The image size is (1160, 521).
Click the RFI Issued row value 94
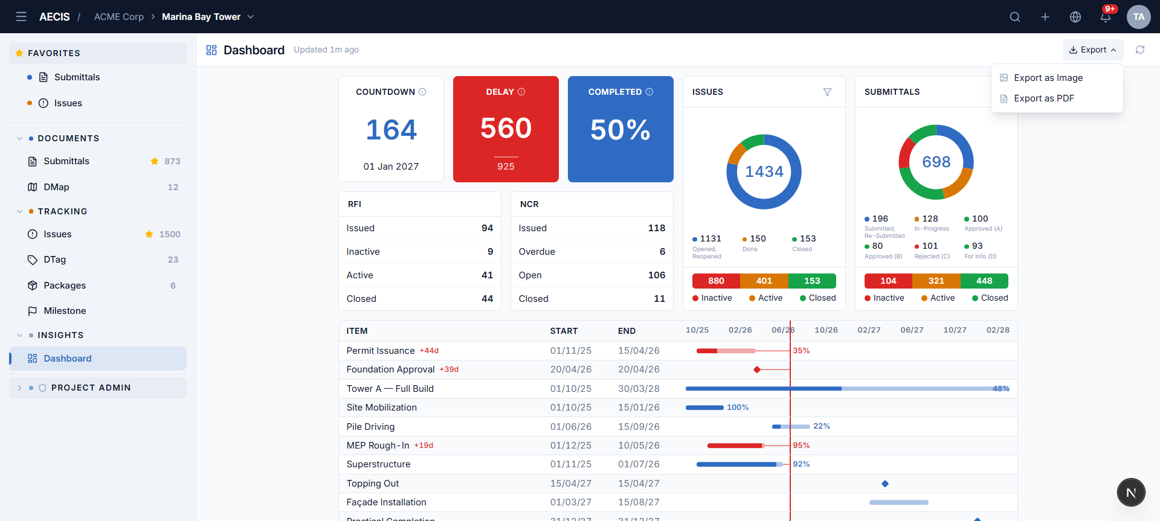[487, 228]
